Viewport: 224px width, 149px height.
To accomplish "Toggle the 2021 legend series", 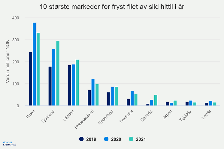I will tap(138, 139).
